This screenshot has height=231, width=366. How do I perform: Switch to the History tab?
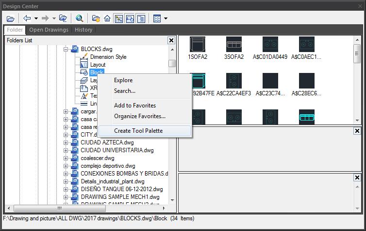point(83,30)
